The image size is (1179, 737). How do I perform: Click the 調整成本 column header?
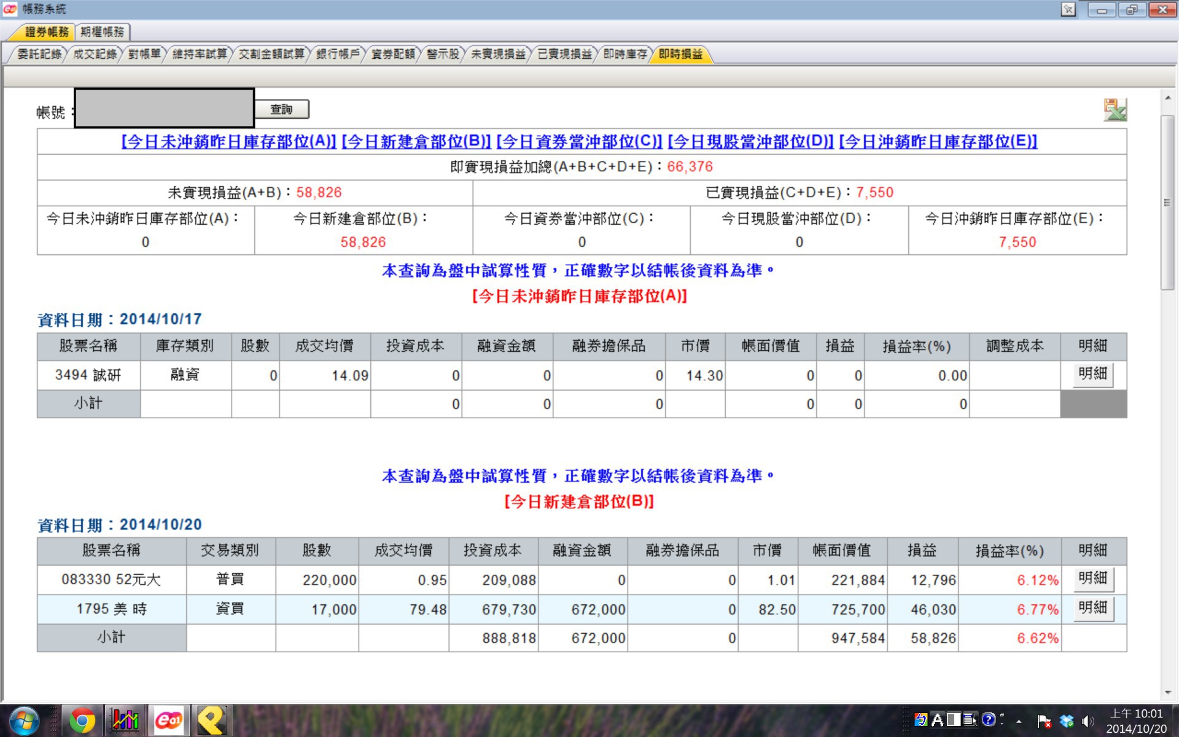1014,346
